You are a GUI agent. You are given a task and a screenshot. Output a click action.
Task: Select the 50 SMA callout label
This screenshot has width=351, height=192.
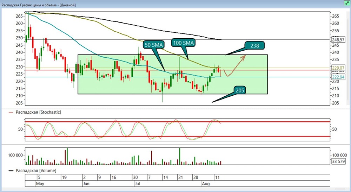coord(154,45)
